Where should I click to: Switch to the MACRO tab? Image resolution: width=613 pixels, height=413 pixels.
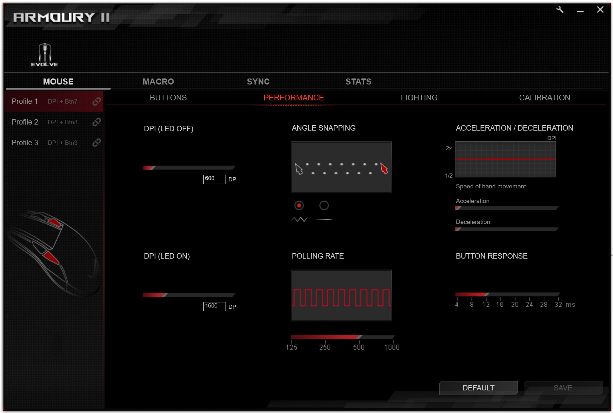[158, 82]
